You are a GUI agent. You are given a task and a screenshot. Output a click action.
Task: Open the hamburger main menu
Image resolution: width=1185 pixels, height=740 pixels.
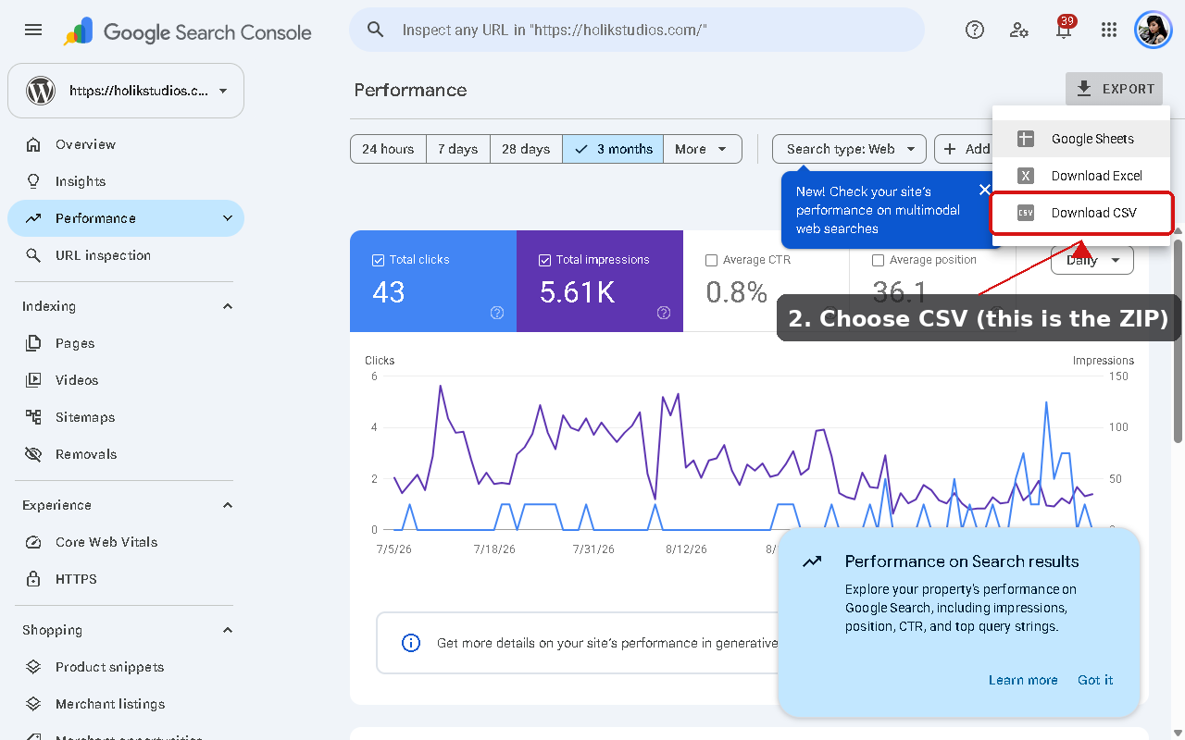click(x=33, y=30)
